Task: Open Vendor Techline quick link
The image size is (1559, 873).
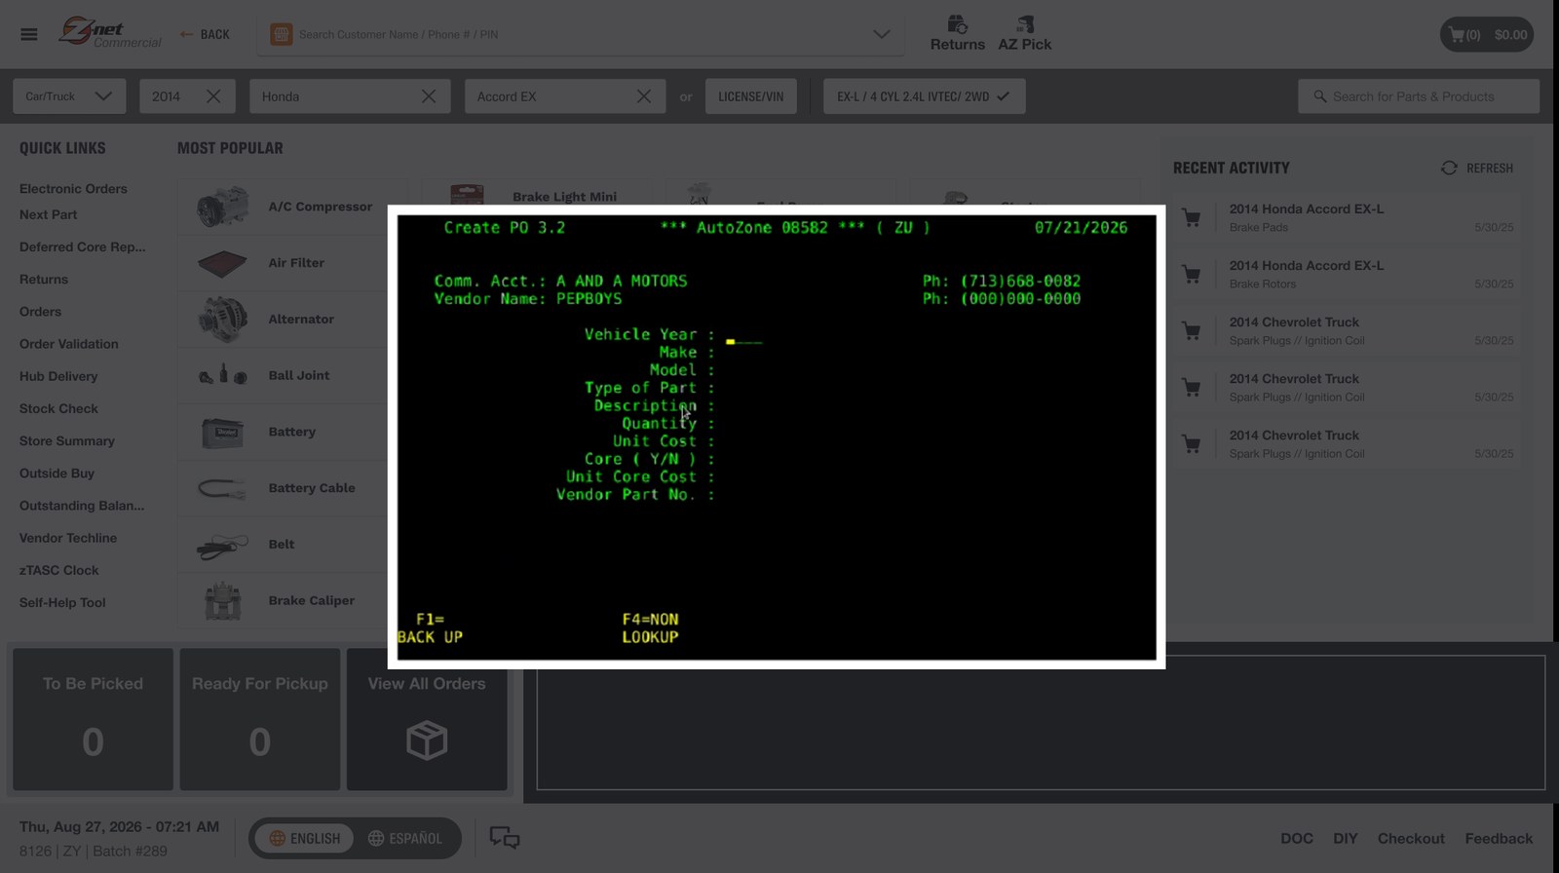Action: coord(68,538)
